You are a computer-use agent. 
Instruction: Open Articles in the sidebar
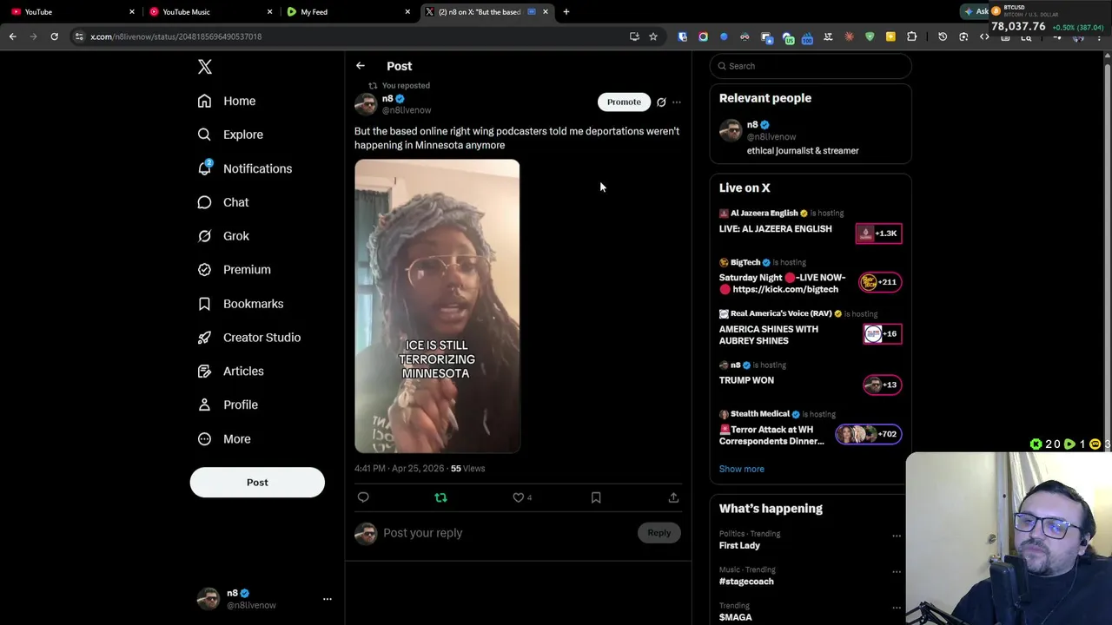(x=230, y=372)
